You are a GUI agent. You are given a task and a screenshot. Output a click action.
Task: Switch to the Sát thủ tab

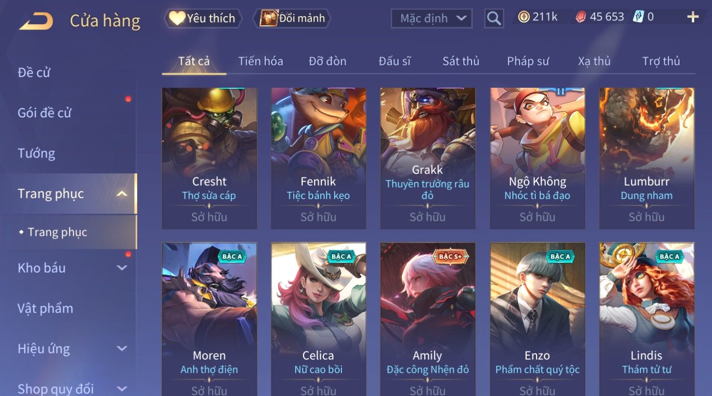click(x=461, y=61)
